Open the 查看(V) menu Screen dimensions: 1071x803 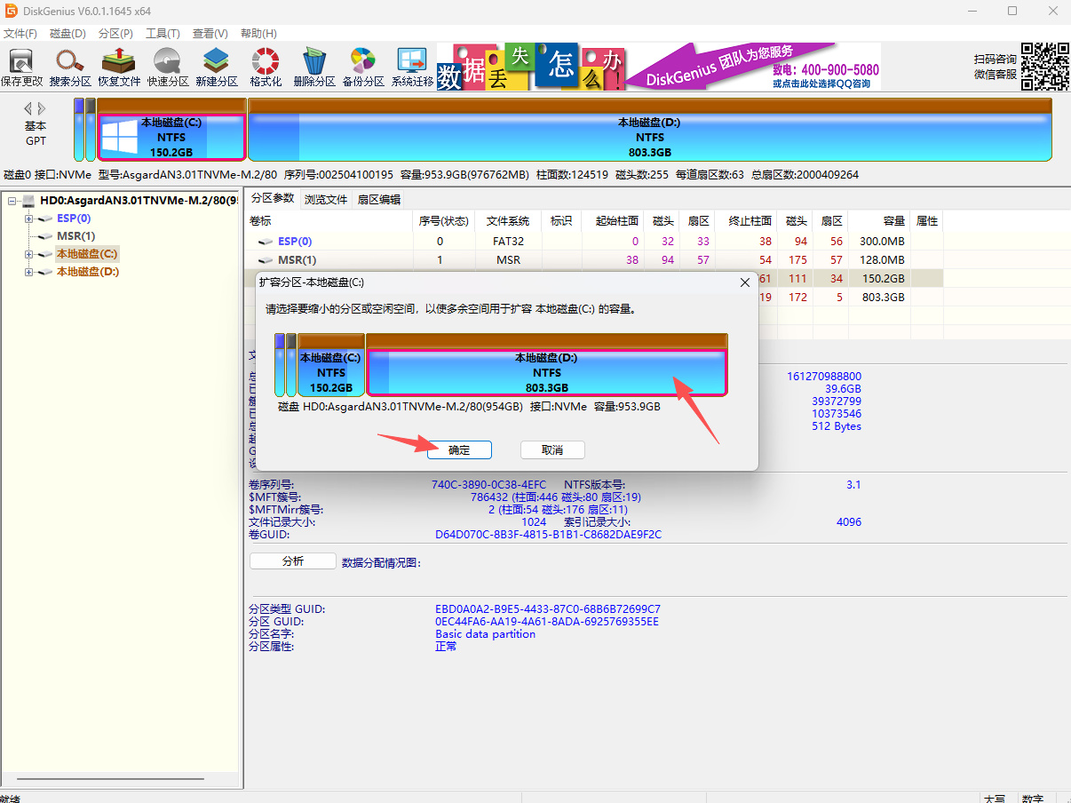coord(210,34)
